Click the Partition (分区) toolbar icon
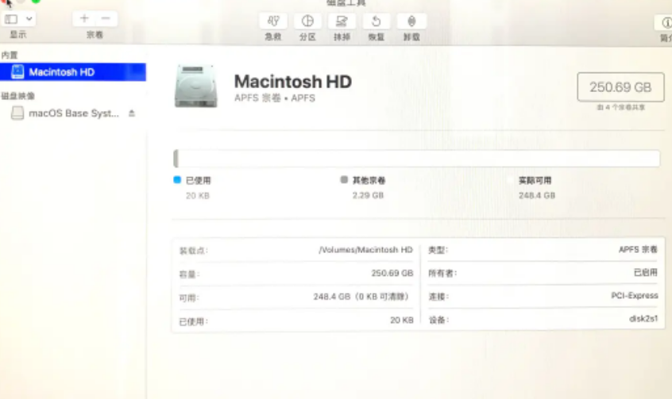This screenshot has height=399, width=672. (x=307, y=21)
